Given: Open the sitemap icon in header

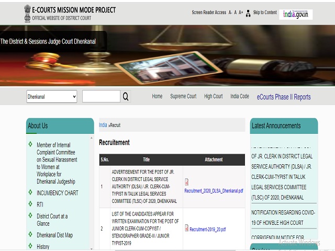Looking at the screenshot, I should pos(248,13).
